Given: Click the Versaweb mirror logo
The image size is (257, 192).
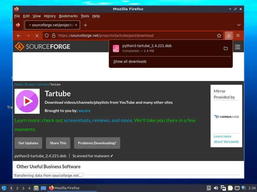Looking at the screenshot, I should click(226, 117).
